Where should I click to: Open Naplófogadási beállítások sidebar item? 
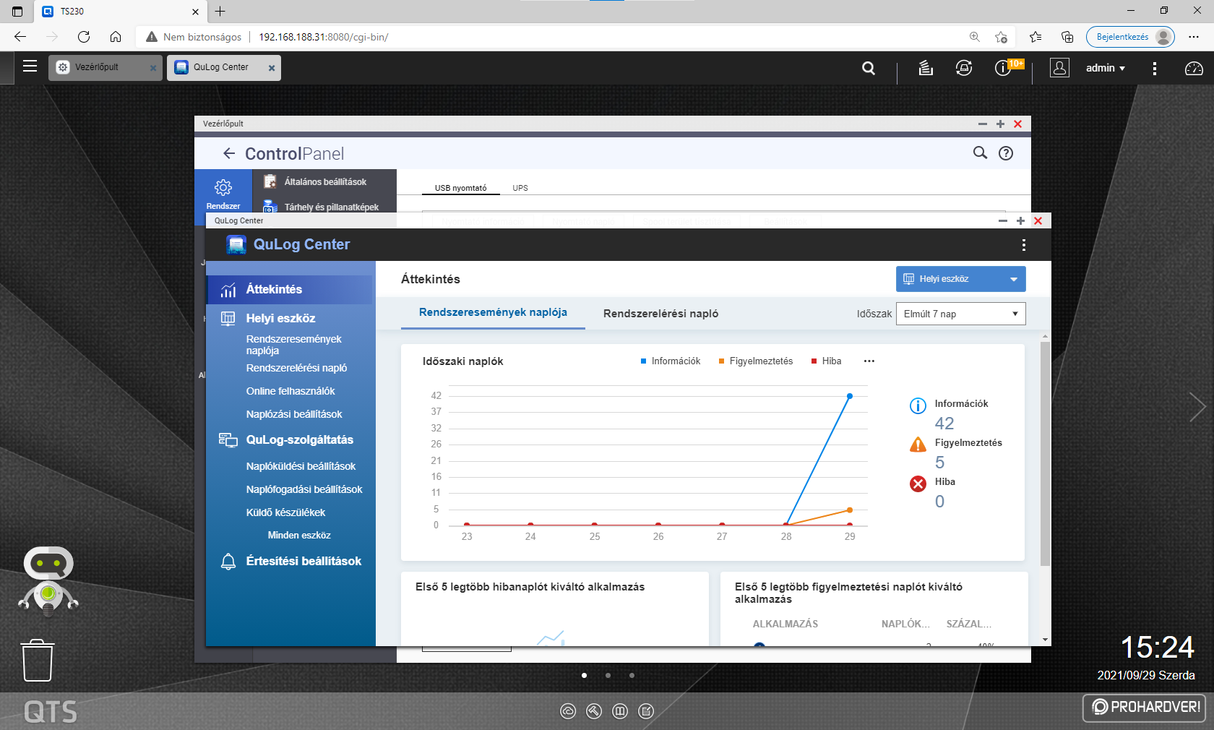pyautogui.click(x=304, y=489)
